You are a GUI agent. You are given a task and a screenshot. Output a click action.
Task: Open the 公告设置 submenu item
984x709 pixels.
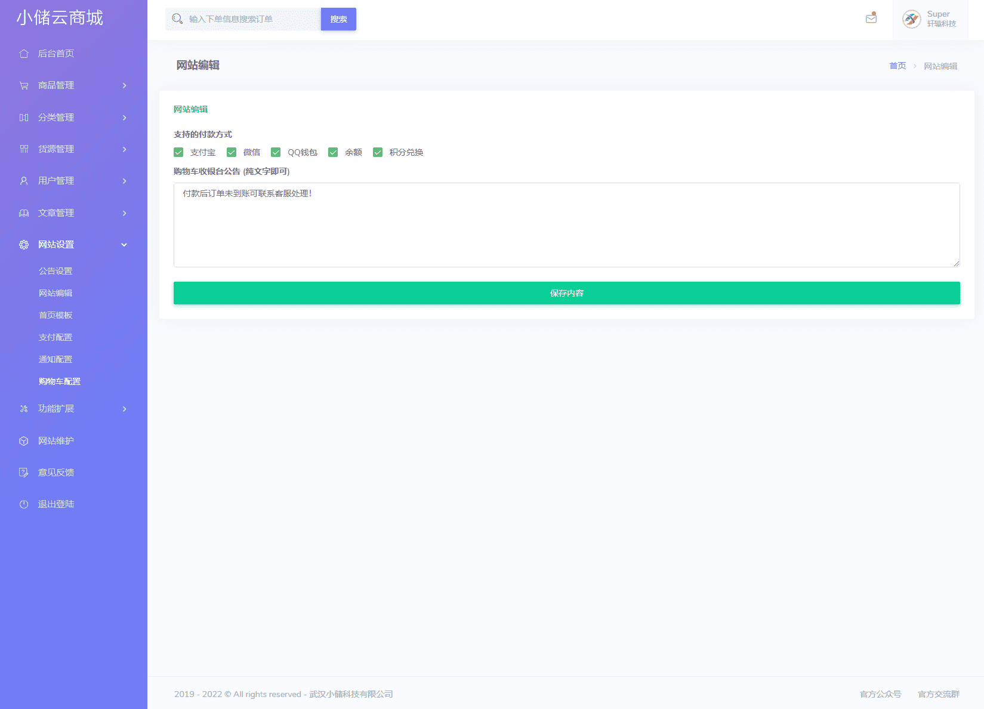55,271
